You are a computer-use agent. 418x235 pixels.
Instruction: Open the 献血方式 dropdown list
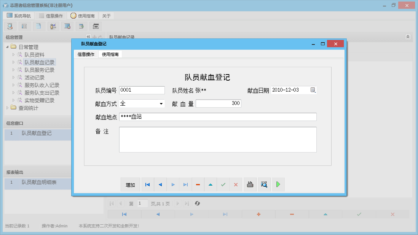161,103
